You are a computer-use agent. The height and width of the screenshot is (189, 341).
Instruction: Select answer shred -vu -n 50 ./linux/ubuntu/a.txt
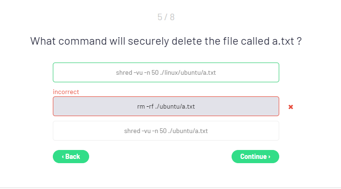click(x=166, y=72)
